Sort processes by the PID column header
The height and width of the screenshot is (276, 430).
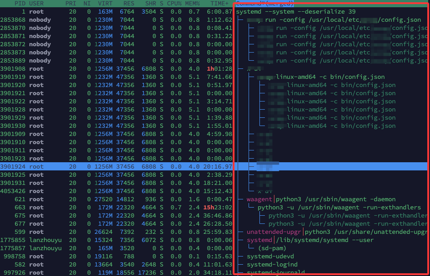20,4
